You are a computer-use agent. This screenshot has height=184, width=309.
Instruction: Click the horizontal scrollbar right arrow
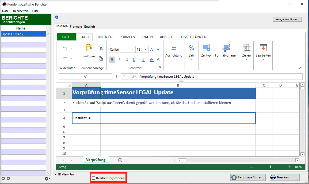[297, 160]
